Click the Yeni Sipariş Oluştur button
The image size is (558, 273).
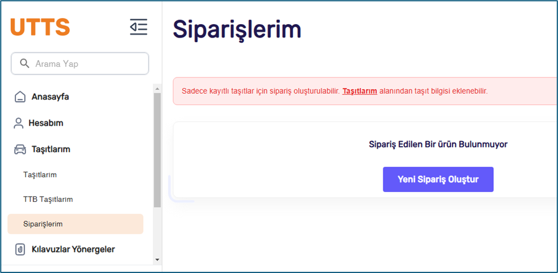coord(438,180)
